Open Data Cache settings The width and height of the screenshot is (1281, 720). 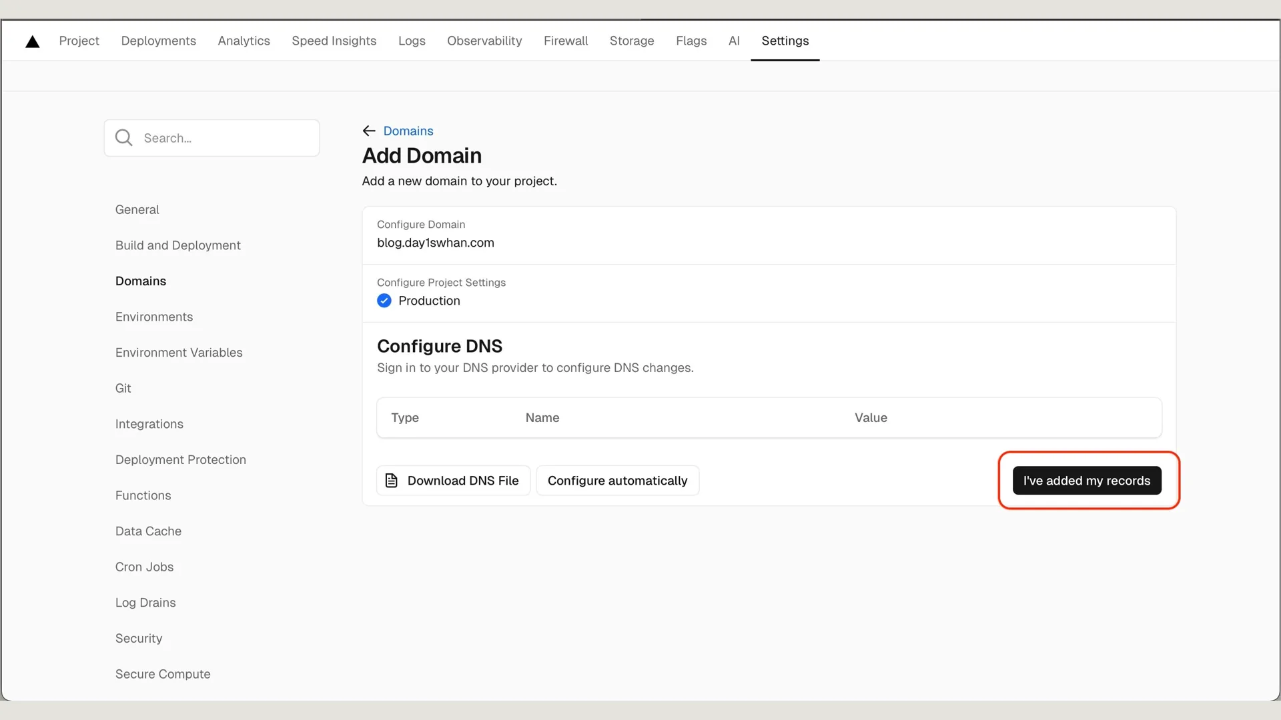[148, 531]
